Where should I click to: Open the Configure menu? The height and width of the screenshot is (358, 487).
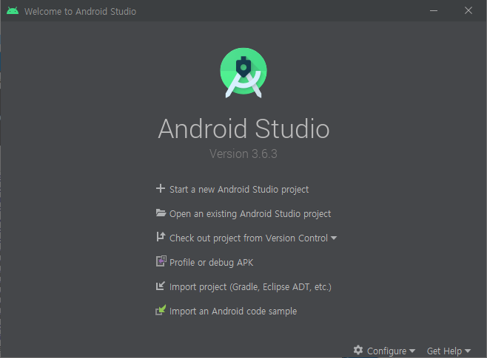pyautogui.click(x=386, y=351)
